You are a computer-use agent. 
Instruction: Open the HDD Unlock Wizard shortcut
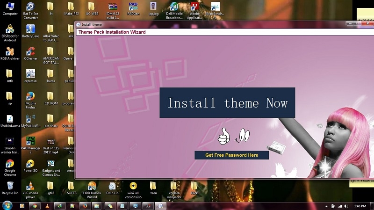[x=92, y=186]
